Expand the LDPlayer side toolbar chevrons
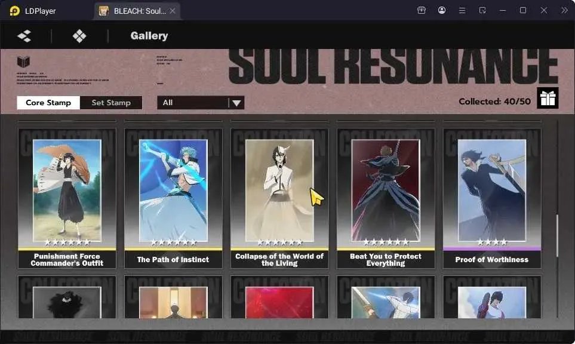 564,10
